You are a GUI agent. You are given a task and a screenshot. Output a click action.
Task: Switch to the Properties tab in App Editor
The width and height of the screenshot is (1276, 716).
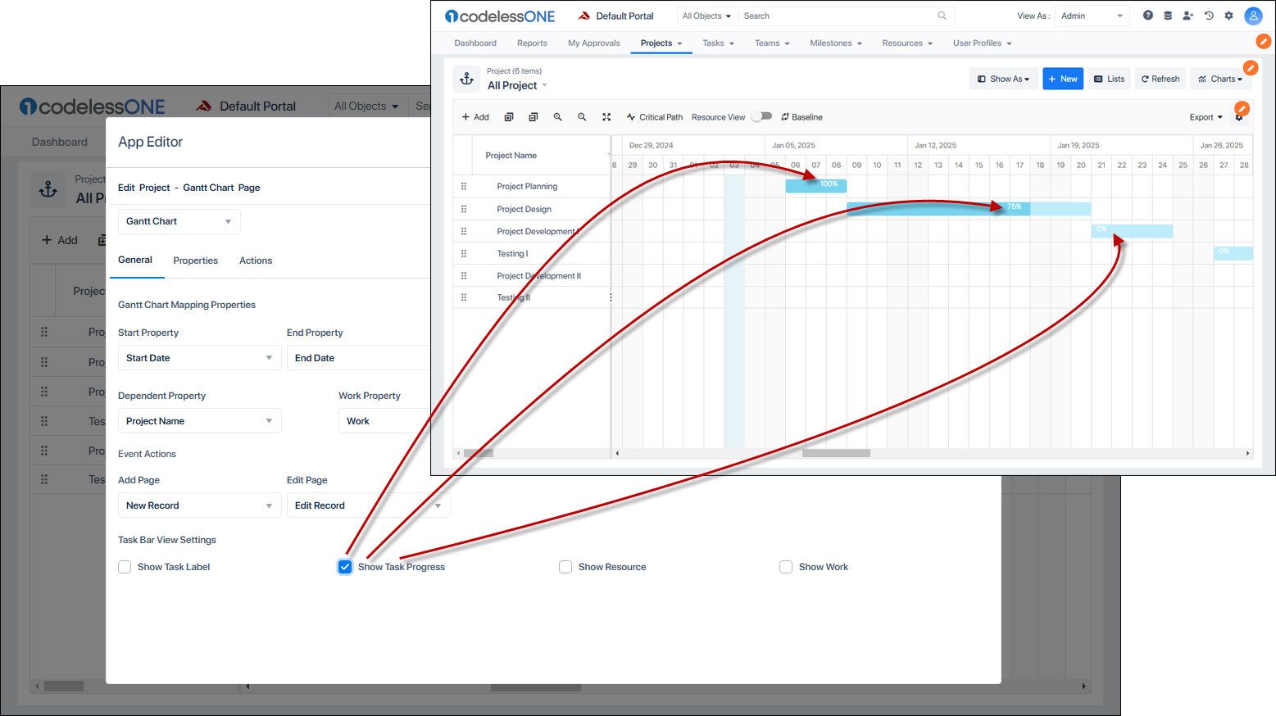[195, 260]
